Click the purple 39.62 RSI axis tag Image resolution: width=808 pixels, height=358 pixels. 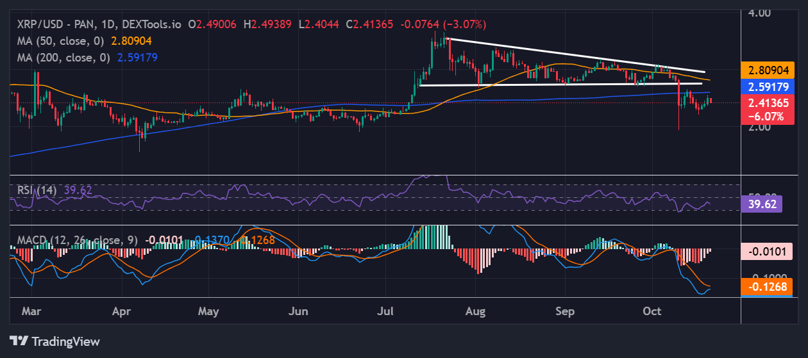(762, 204)
